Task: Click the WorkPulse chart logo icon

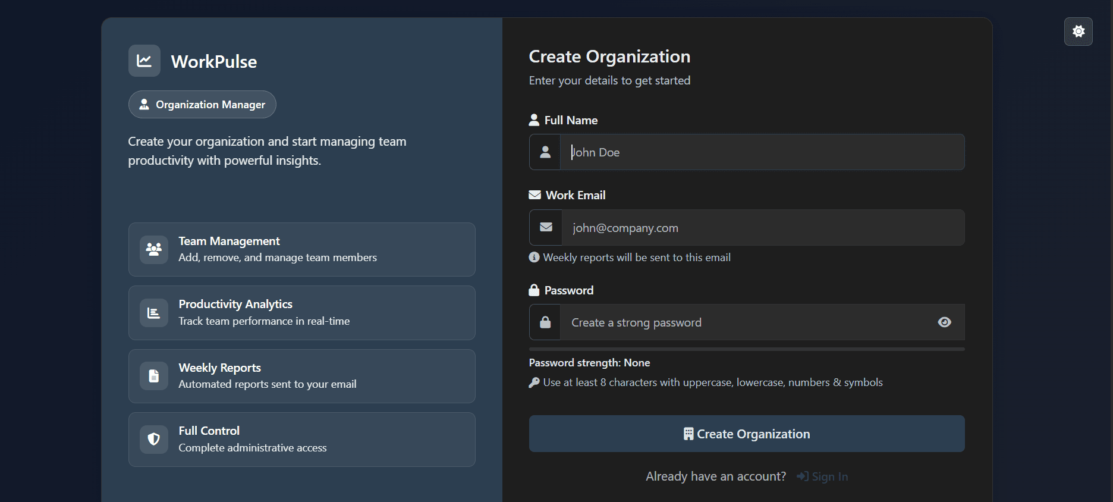Action: coord(144,61)
